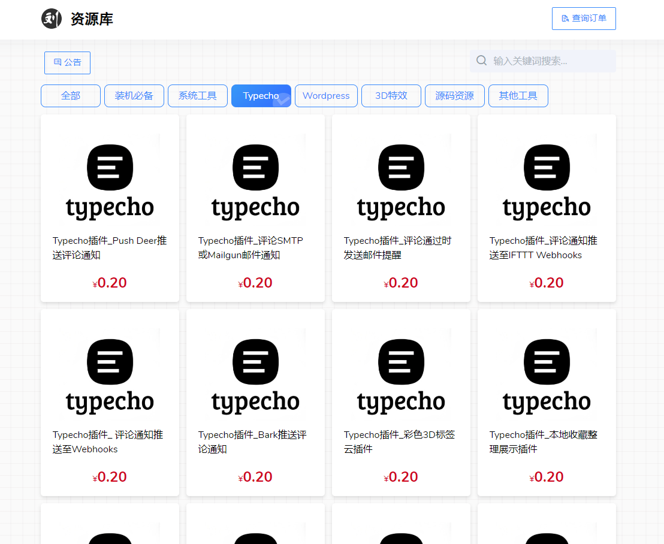Viewport: 664px width, 544px height.
Task: Select the 全部 category tab
Action: click(x=71, y=96)
